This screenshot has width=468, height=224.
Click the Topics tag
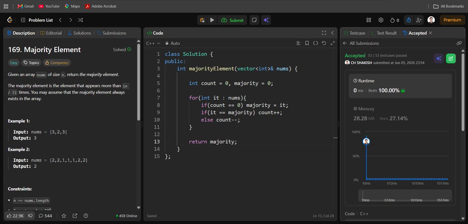(31, 62)
